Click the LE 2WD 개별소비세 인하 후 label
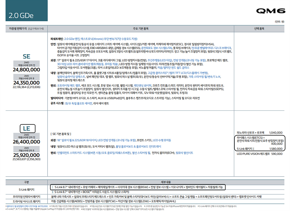This screenshot has width=290, height=211. tap(26, 149)
